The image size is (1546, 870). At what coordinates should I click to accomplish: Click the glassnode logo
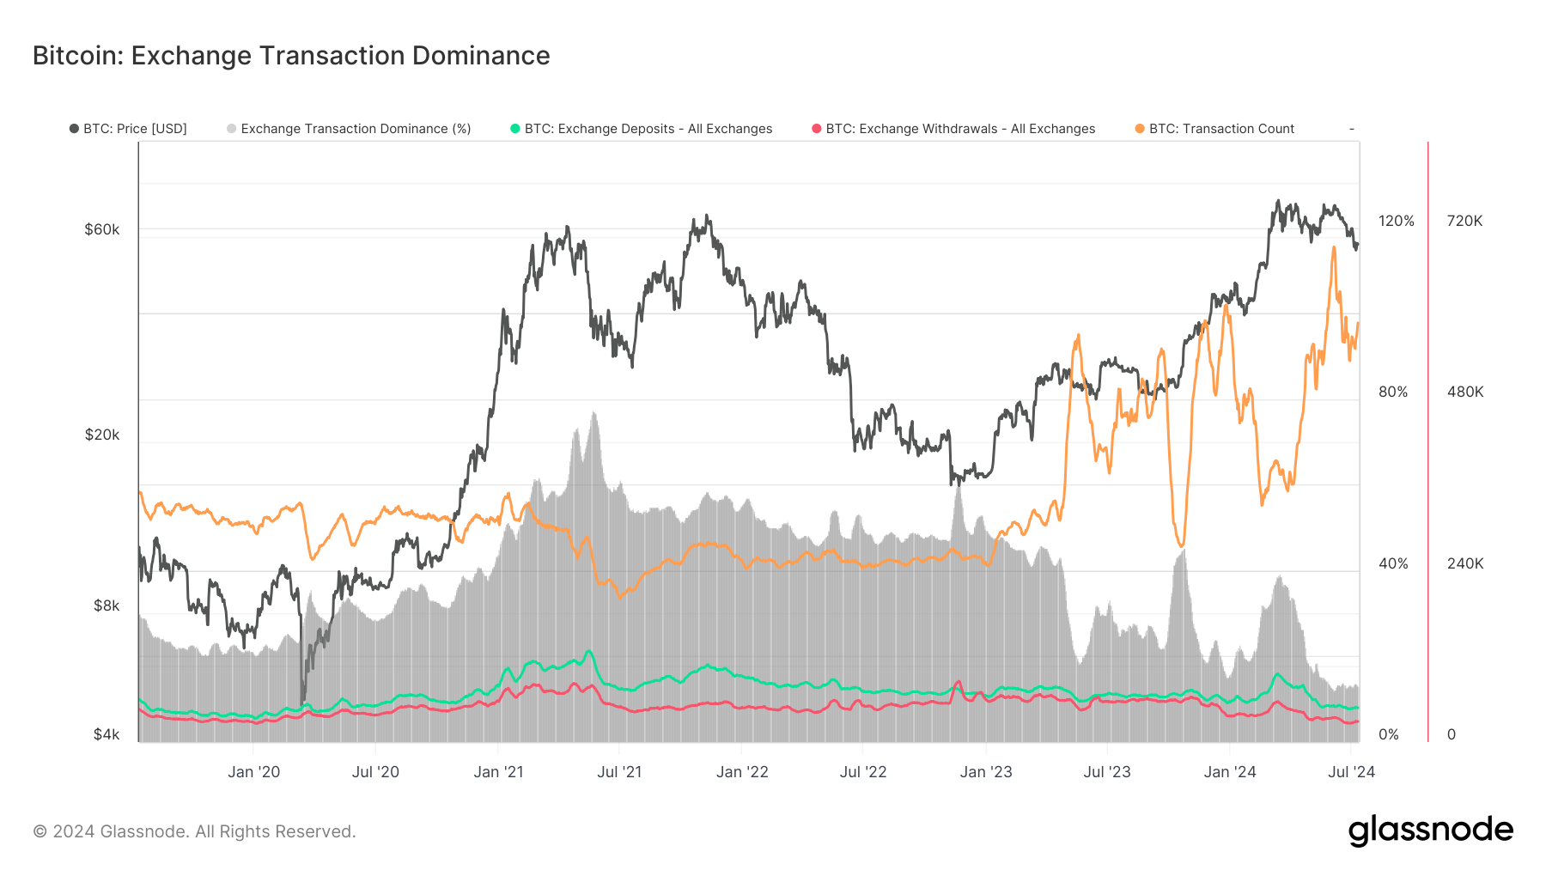click(x=1432, y=830)
